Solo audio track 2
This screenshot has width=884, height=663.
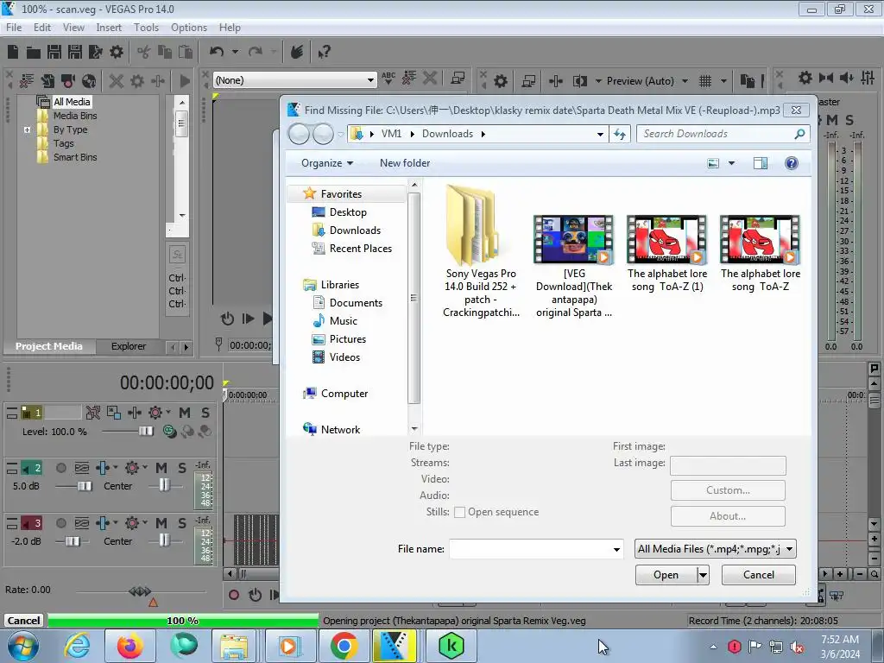pyautogui.click(x=181, y=468)
